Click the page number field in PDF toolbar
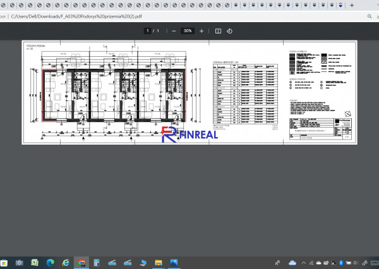 pos(148,30)
